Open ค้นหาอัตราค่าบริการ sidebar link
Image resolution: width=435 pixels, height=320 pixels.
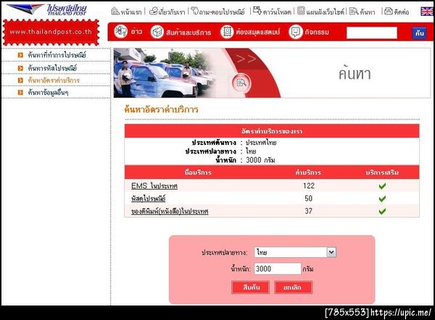(x=54, y=80)
